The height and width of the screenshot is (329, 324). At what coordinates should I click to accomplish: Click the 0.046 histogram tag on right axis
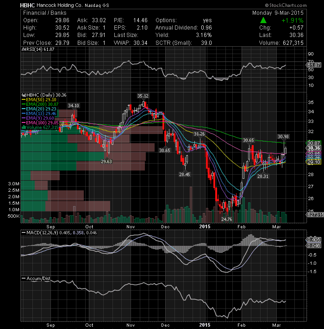(314, 245)
